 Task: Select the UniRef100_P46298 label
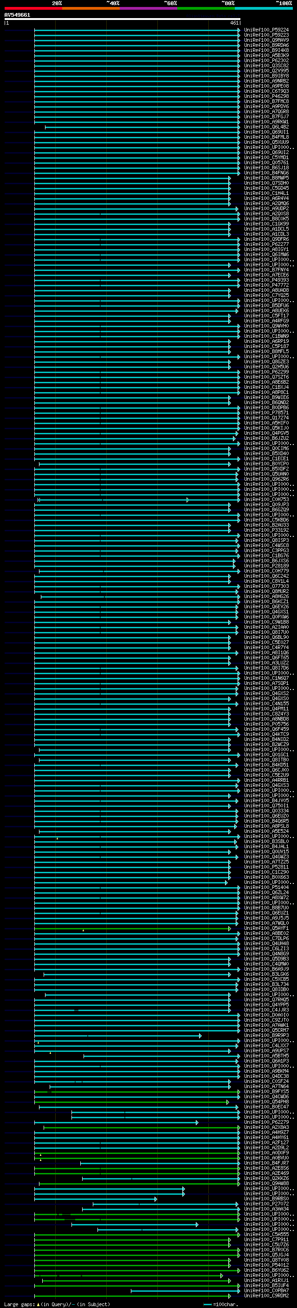[266, 97]
